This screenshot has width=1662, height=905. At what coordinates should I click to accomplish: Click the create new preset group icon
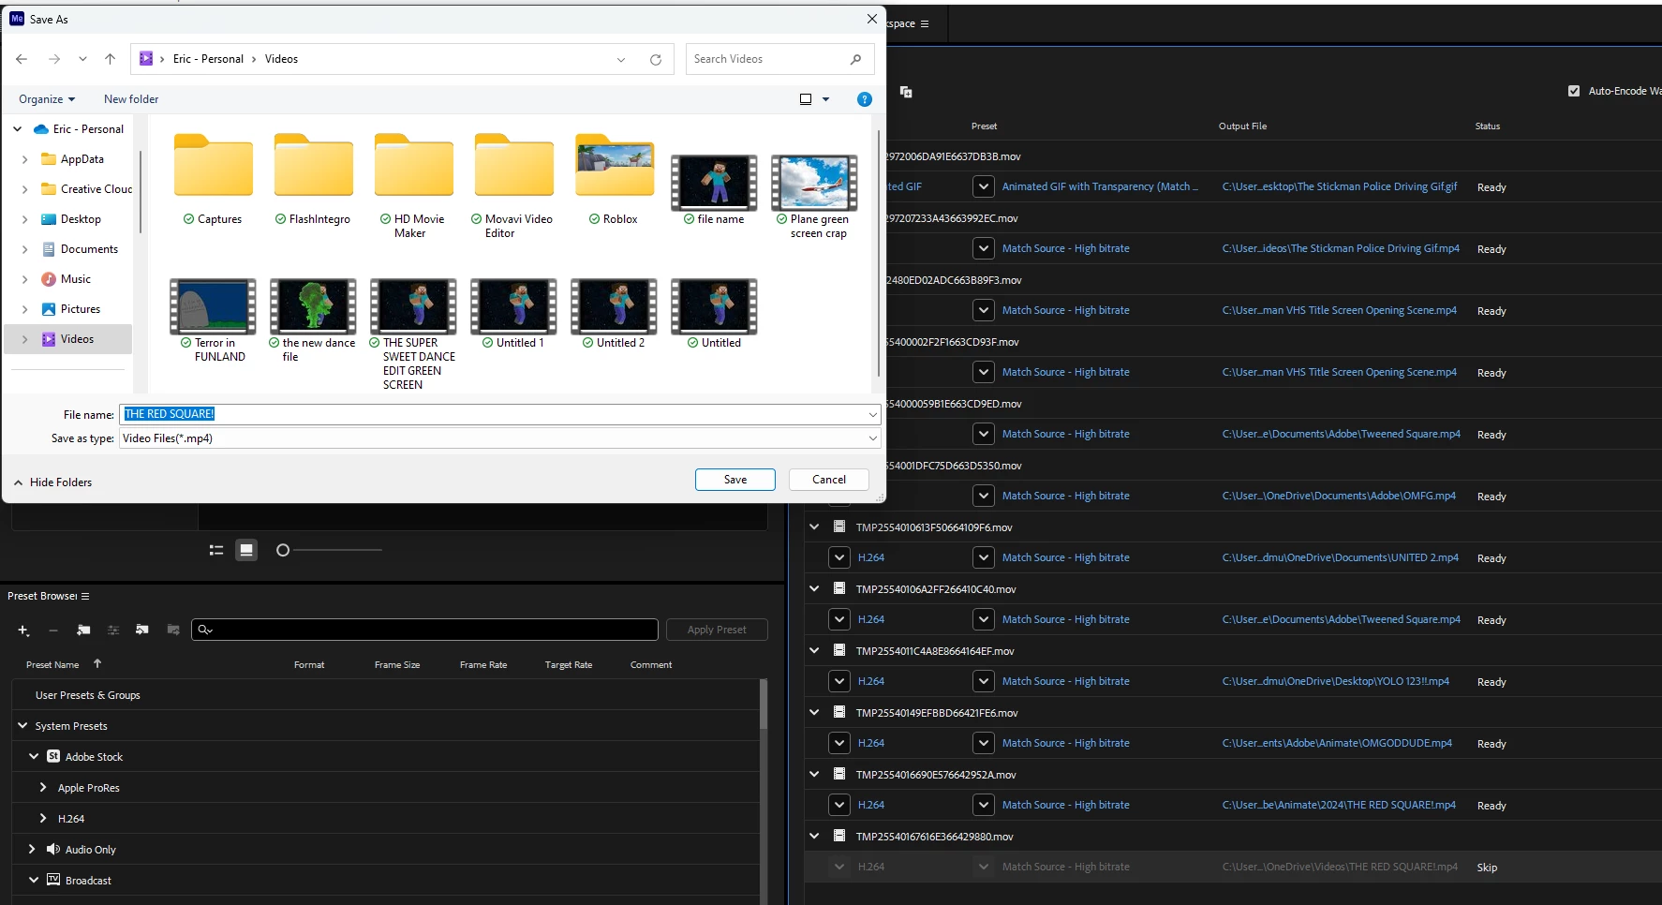83,631
